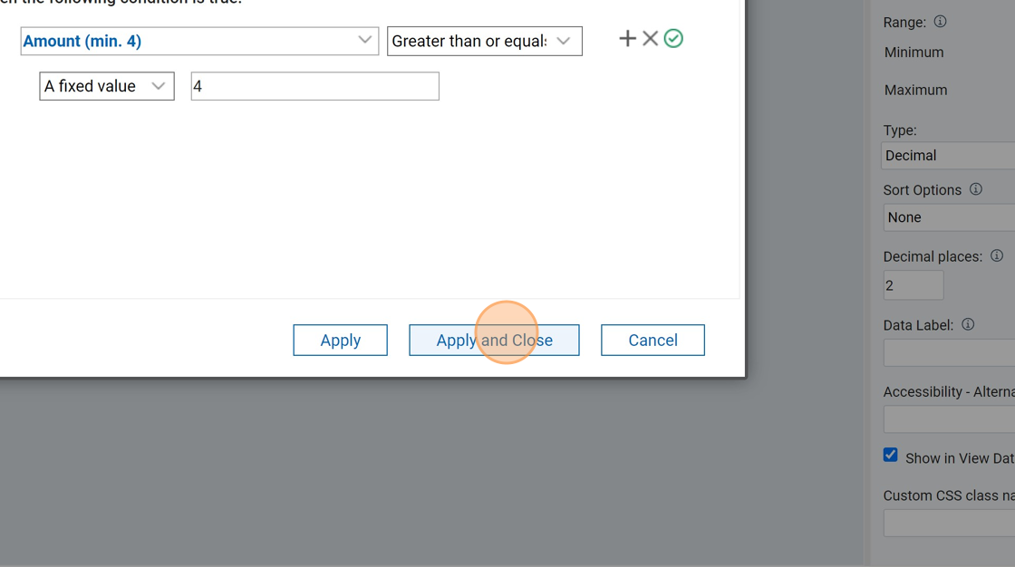This screenshot has height=567, width=1015.
Task: Click the plus icon to add condition
Action: [627, 38]
